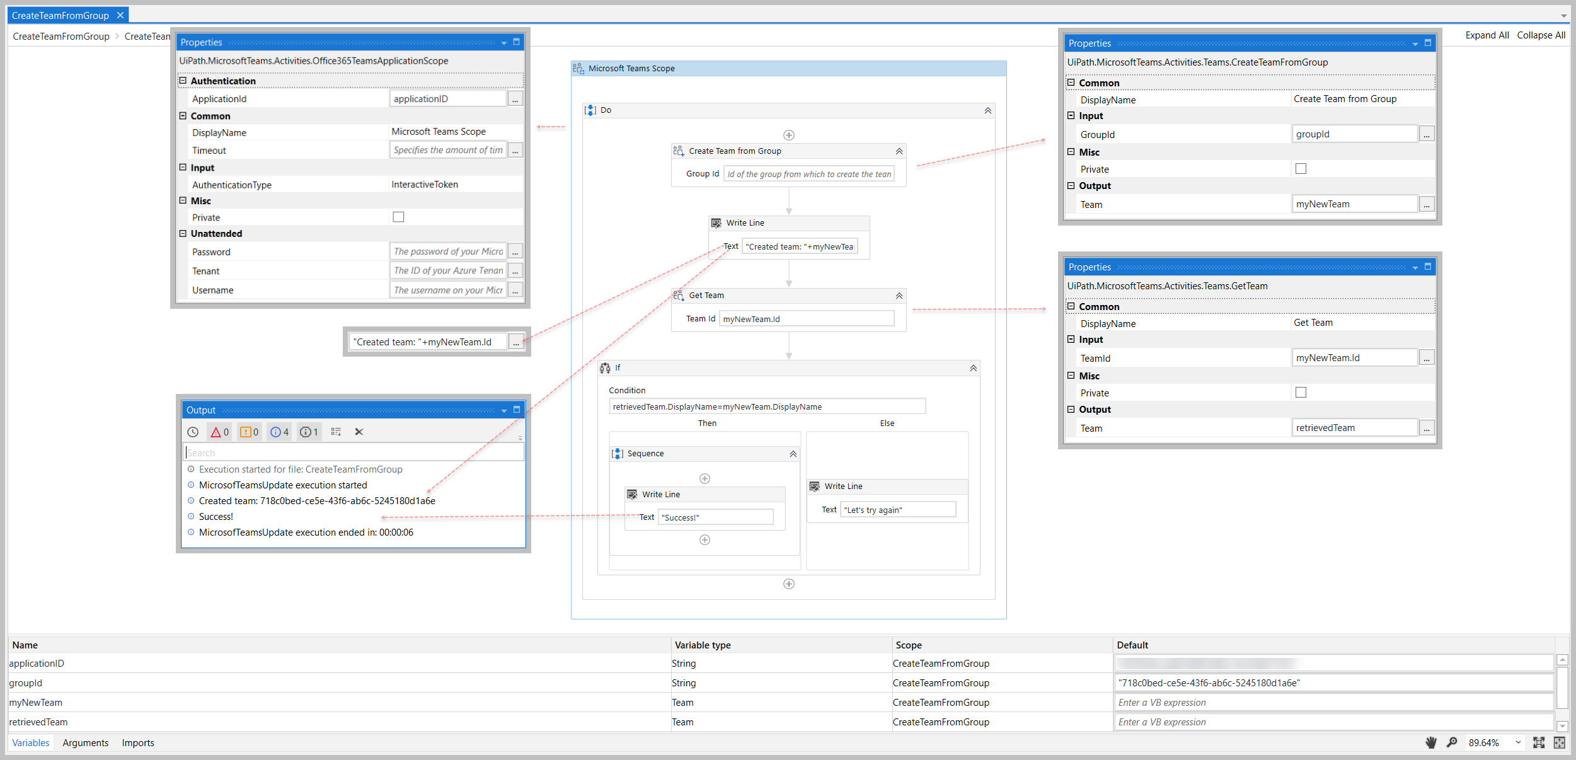Screen dimensions: 1576x760
Task: Open the zoom percentage dropdown
Action: 1518,742
